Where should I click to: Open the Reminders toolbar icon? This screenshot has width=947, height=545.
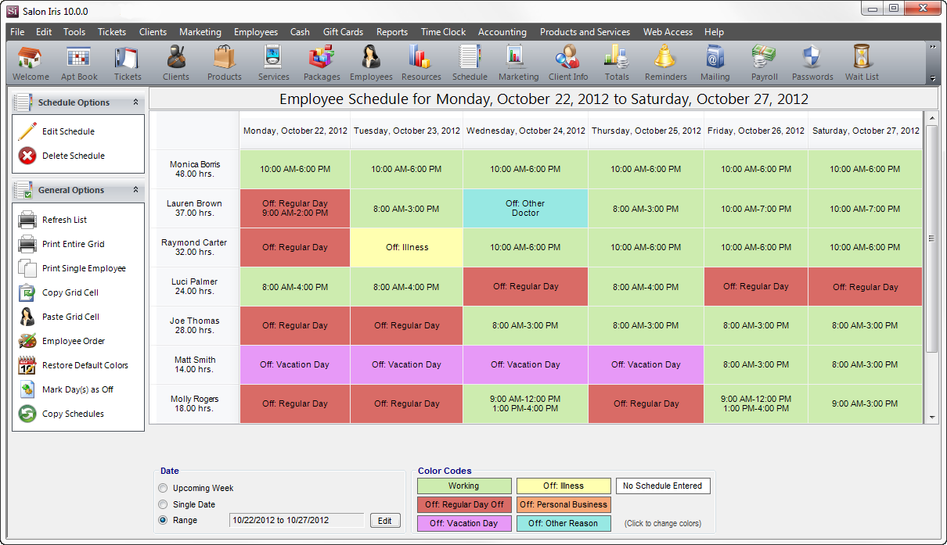point(666,63)
